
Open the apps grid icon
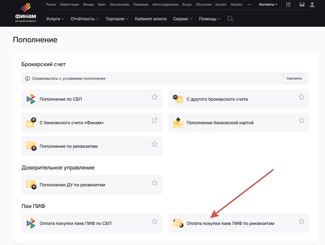click(x=289, y=5)
